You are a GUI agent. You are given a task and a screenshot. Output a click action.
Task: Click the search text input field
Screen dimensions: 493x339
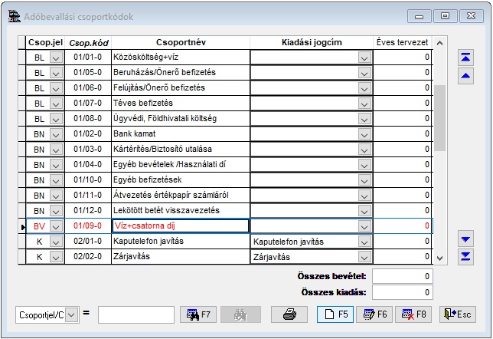(136, 314)
